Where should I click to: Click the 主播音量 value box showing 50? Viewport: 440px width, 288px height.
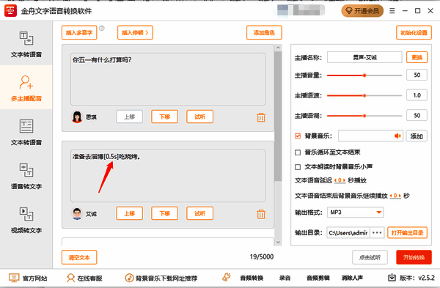point(417,75)
